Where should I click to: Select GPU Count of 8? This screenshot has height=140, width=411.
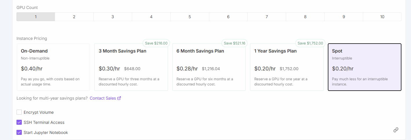pos(305,17)
